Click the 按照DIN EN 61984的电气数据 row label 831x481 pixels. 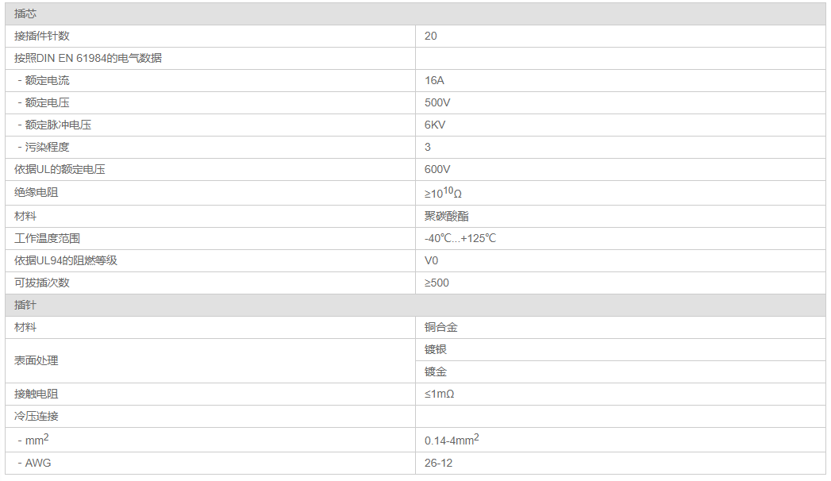[x=88, y=58]
